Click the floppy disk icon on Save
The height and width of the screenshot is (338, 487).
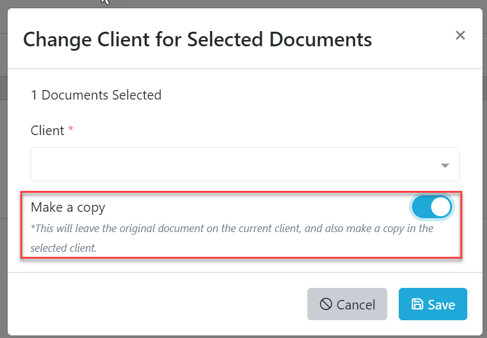pyautogui.click(x=417, y=304)
